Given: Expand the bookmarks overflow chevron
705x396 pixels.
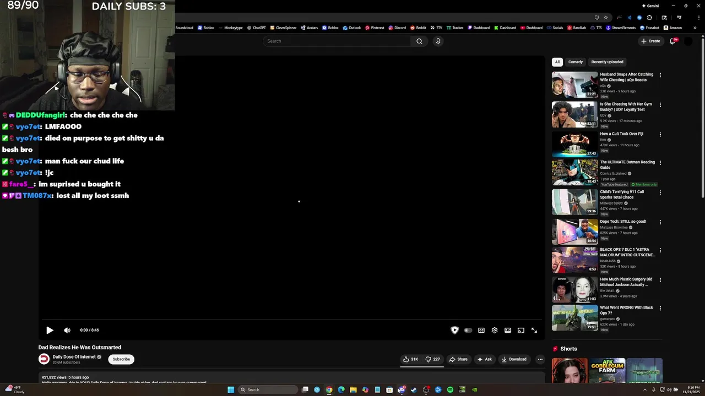Looking at the screenshot, I should tap(695, 28).
